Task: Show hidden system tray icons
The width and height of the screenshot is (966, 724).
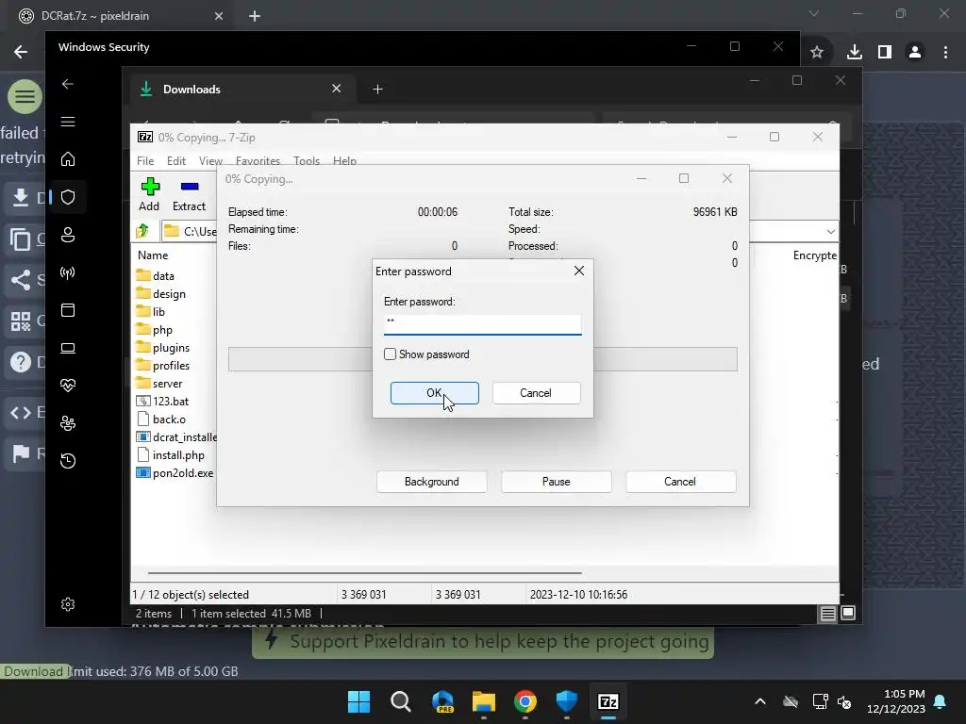Action: tap(760, 701)
